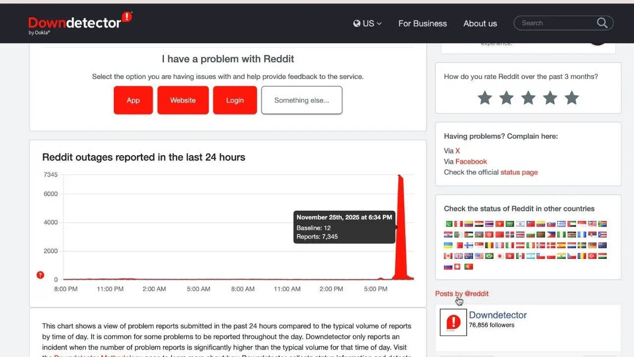Click the search magnifier icon

[x=602, y=23]
